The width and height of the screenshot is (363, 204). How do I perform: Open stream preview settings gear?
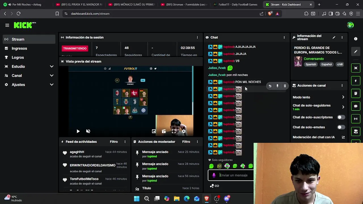[x=184, y=131]
